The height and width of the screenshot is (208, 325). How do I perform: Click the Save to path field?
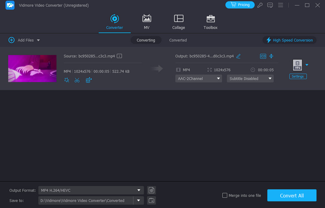pos(86,200)
